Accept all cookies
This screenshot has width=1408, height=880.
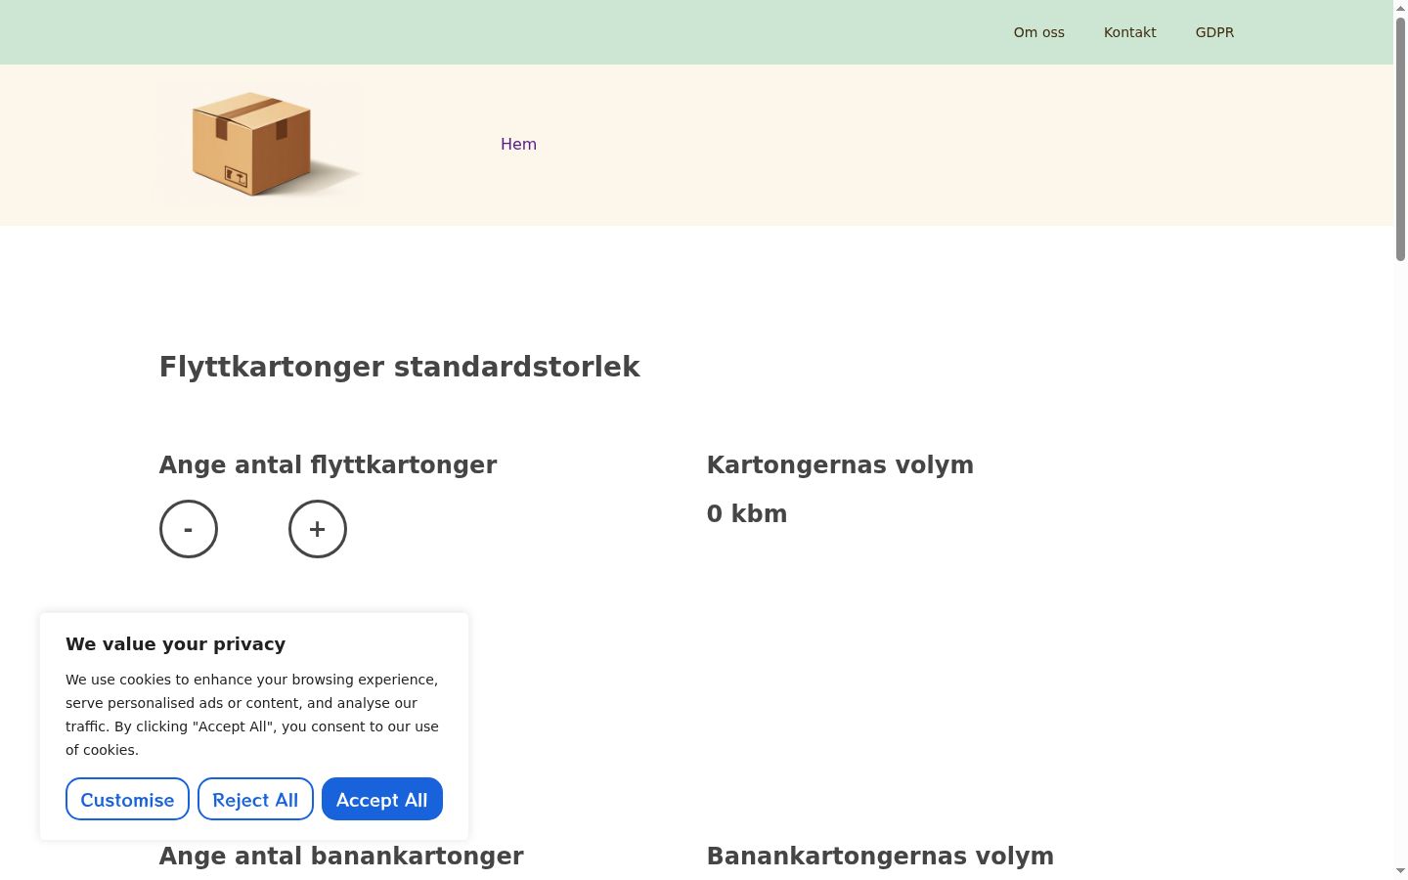(x=382, y=799)
